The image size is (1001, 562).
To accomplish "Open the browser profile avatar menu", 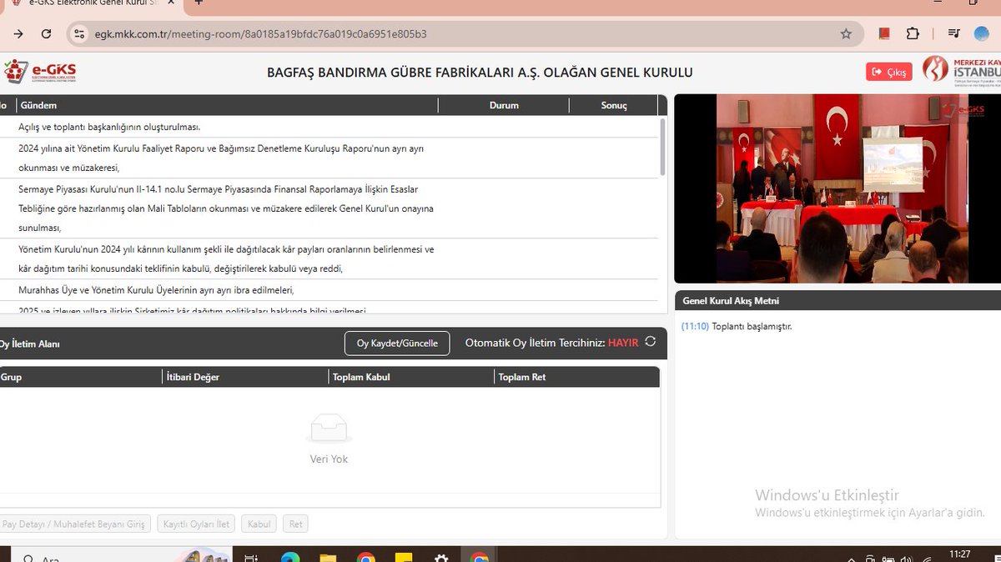I will pos(983,33).
